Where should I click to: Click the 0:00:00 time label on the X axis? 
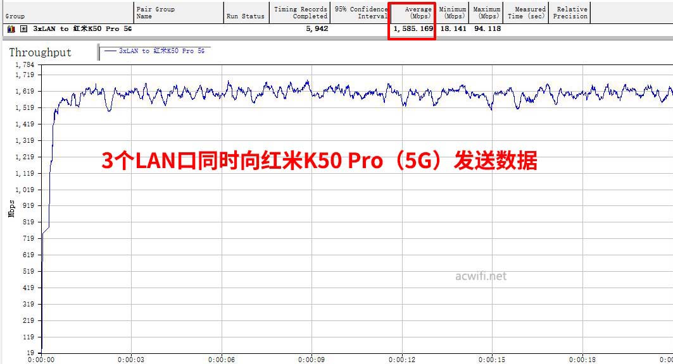(x=41, y=360)
